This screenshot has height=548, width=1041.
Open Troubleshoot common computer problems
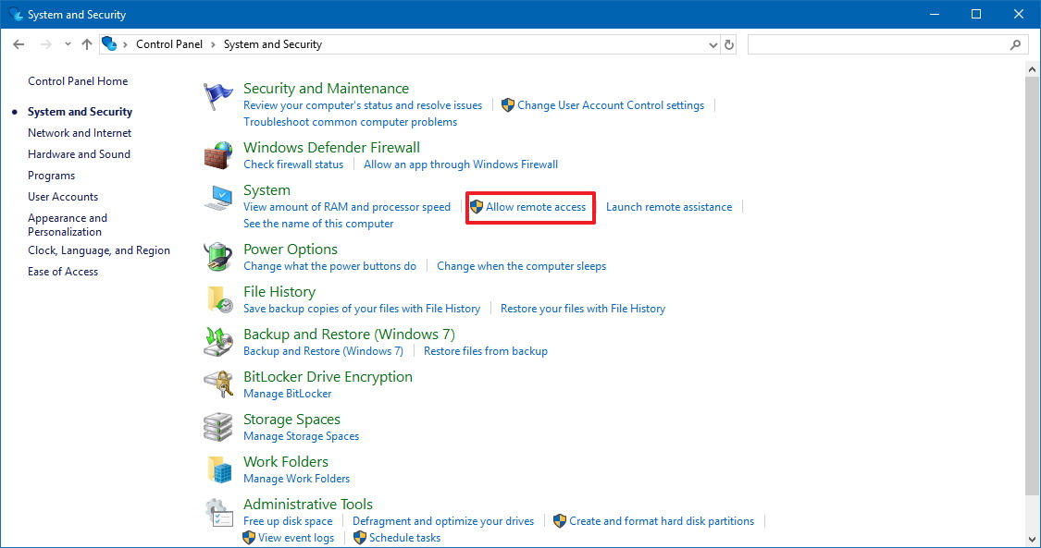(x=350, y=122)
